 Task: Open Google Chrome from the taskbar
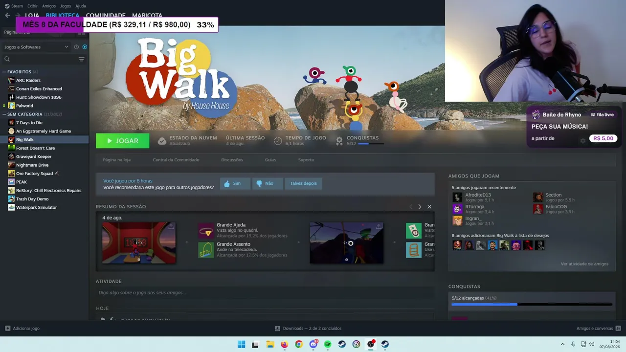[299, 344]
